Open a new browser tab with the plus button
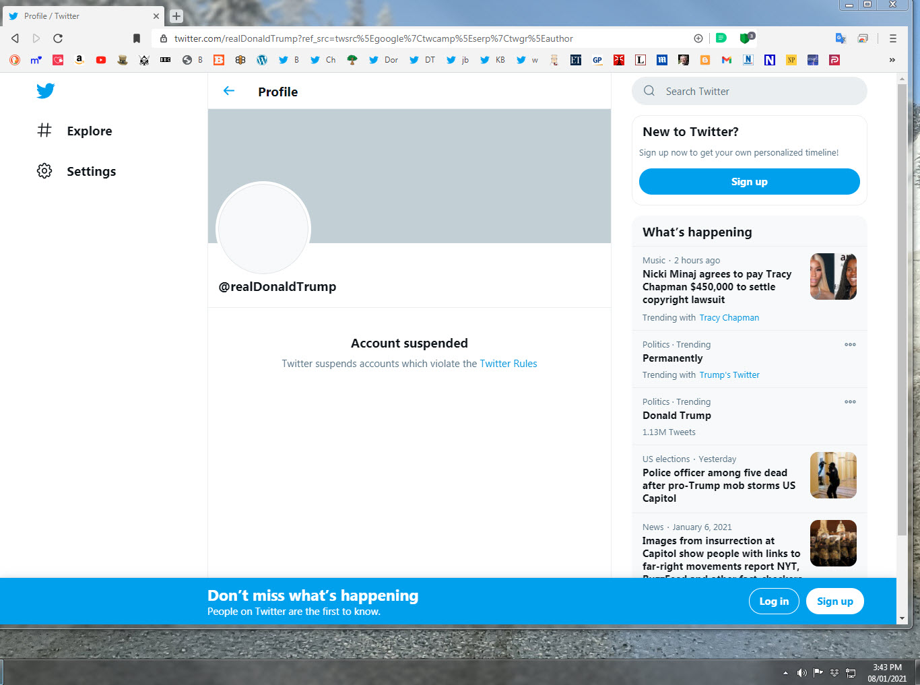The height and width of the screenshot is (685, 920). (x=176, y=16)
